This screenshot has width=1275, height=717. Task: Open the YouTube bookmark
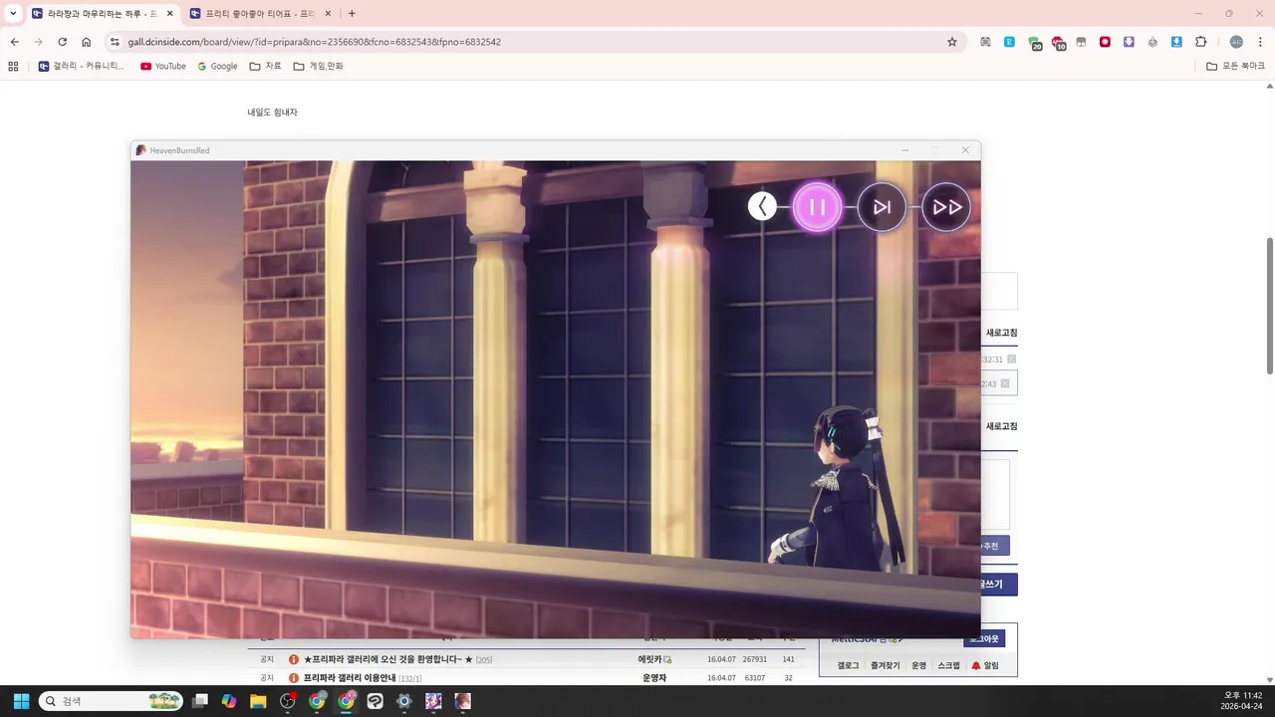(x=163, y=66)
